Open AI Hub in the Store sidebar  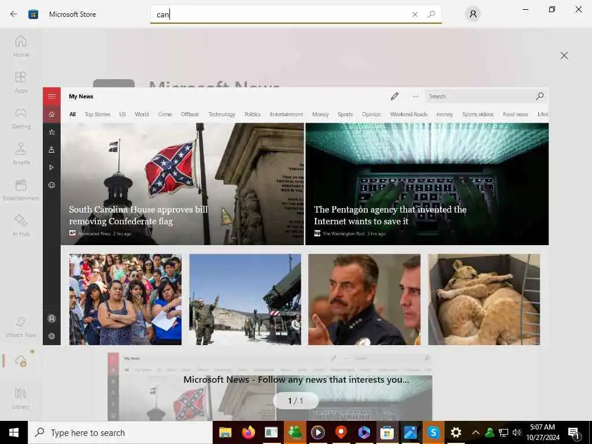[x=21, y=225]
